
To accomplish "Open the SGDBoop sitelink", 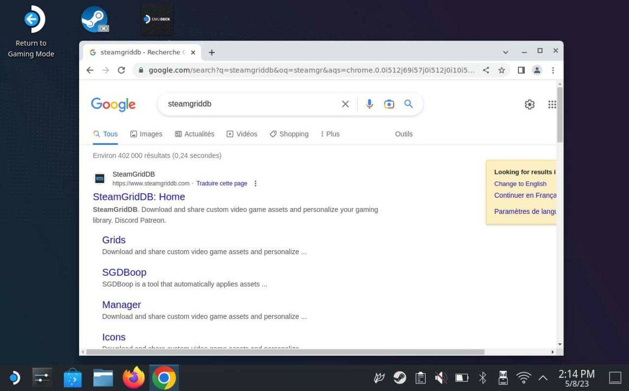I will click(124, 272).
